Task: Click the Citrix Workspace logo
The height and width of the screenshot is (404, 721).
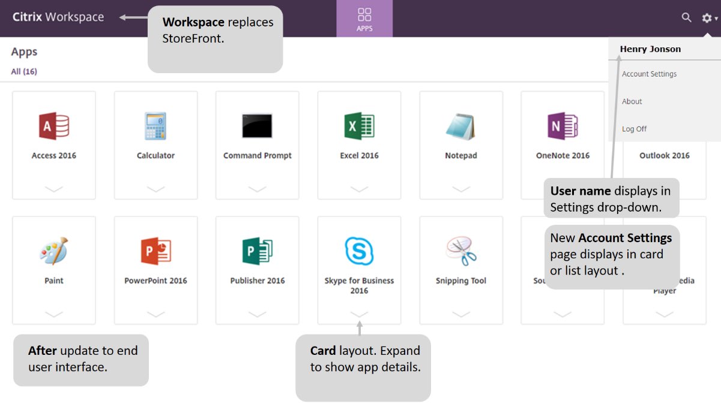Action: (x=58, y=17)
